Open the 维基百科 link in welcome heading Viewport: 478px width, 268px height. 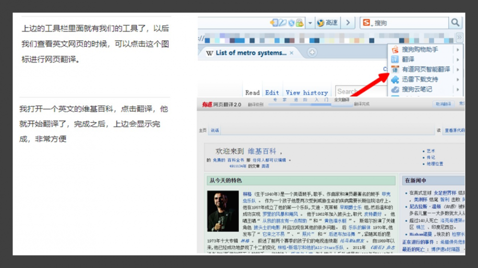point(262,151)
